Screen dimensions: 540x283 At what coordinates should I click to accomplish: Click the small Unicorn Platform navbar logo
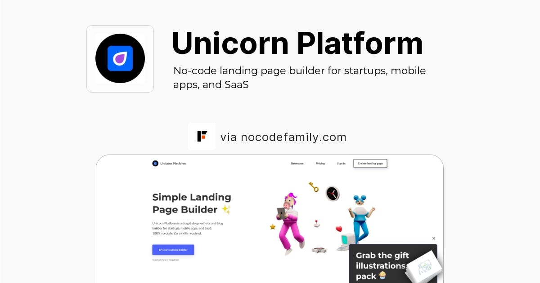155,164
